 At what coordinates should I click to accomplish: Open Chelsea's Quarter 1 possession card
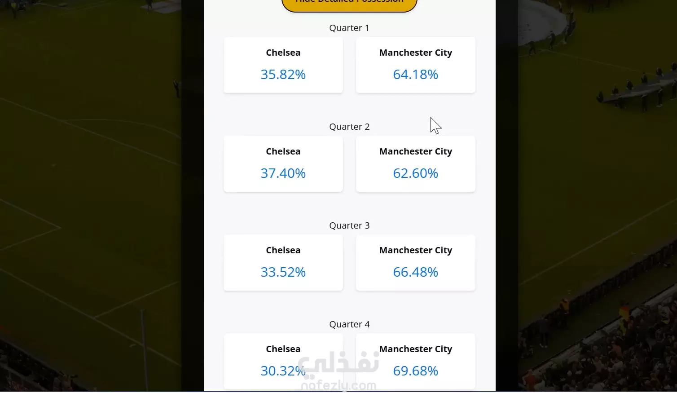point(283,65)
